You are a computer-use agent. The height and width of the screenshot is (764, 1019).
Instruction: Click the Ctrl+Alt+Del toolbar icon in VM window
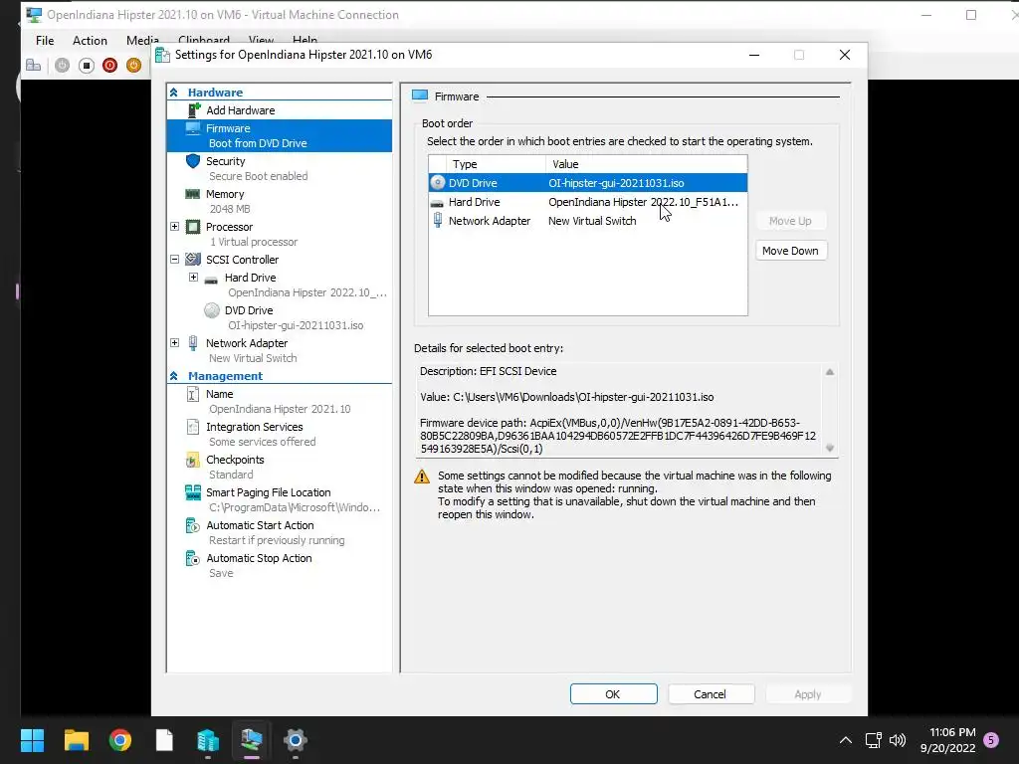click(x=33, y=65)
